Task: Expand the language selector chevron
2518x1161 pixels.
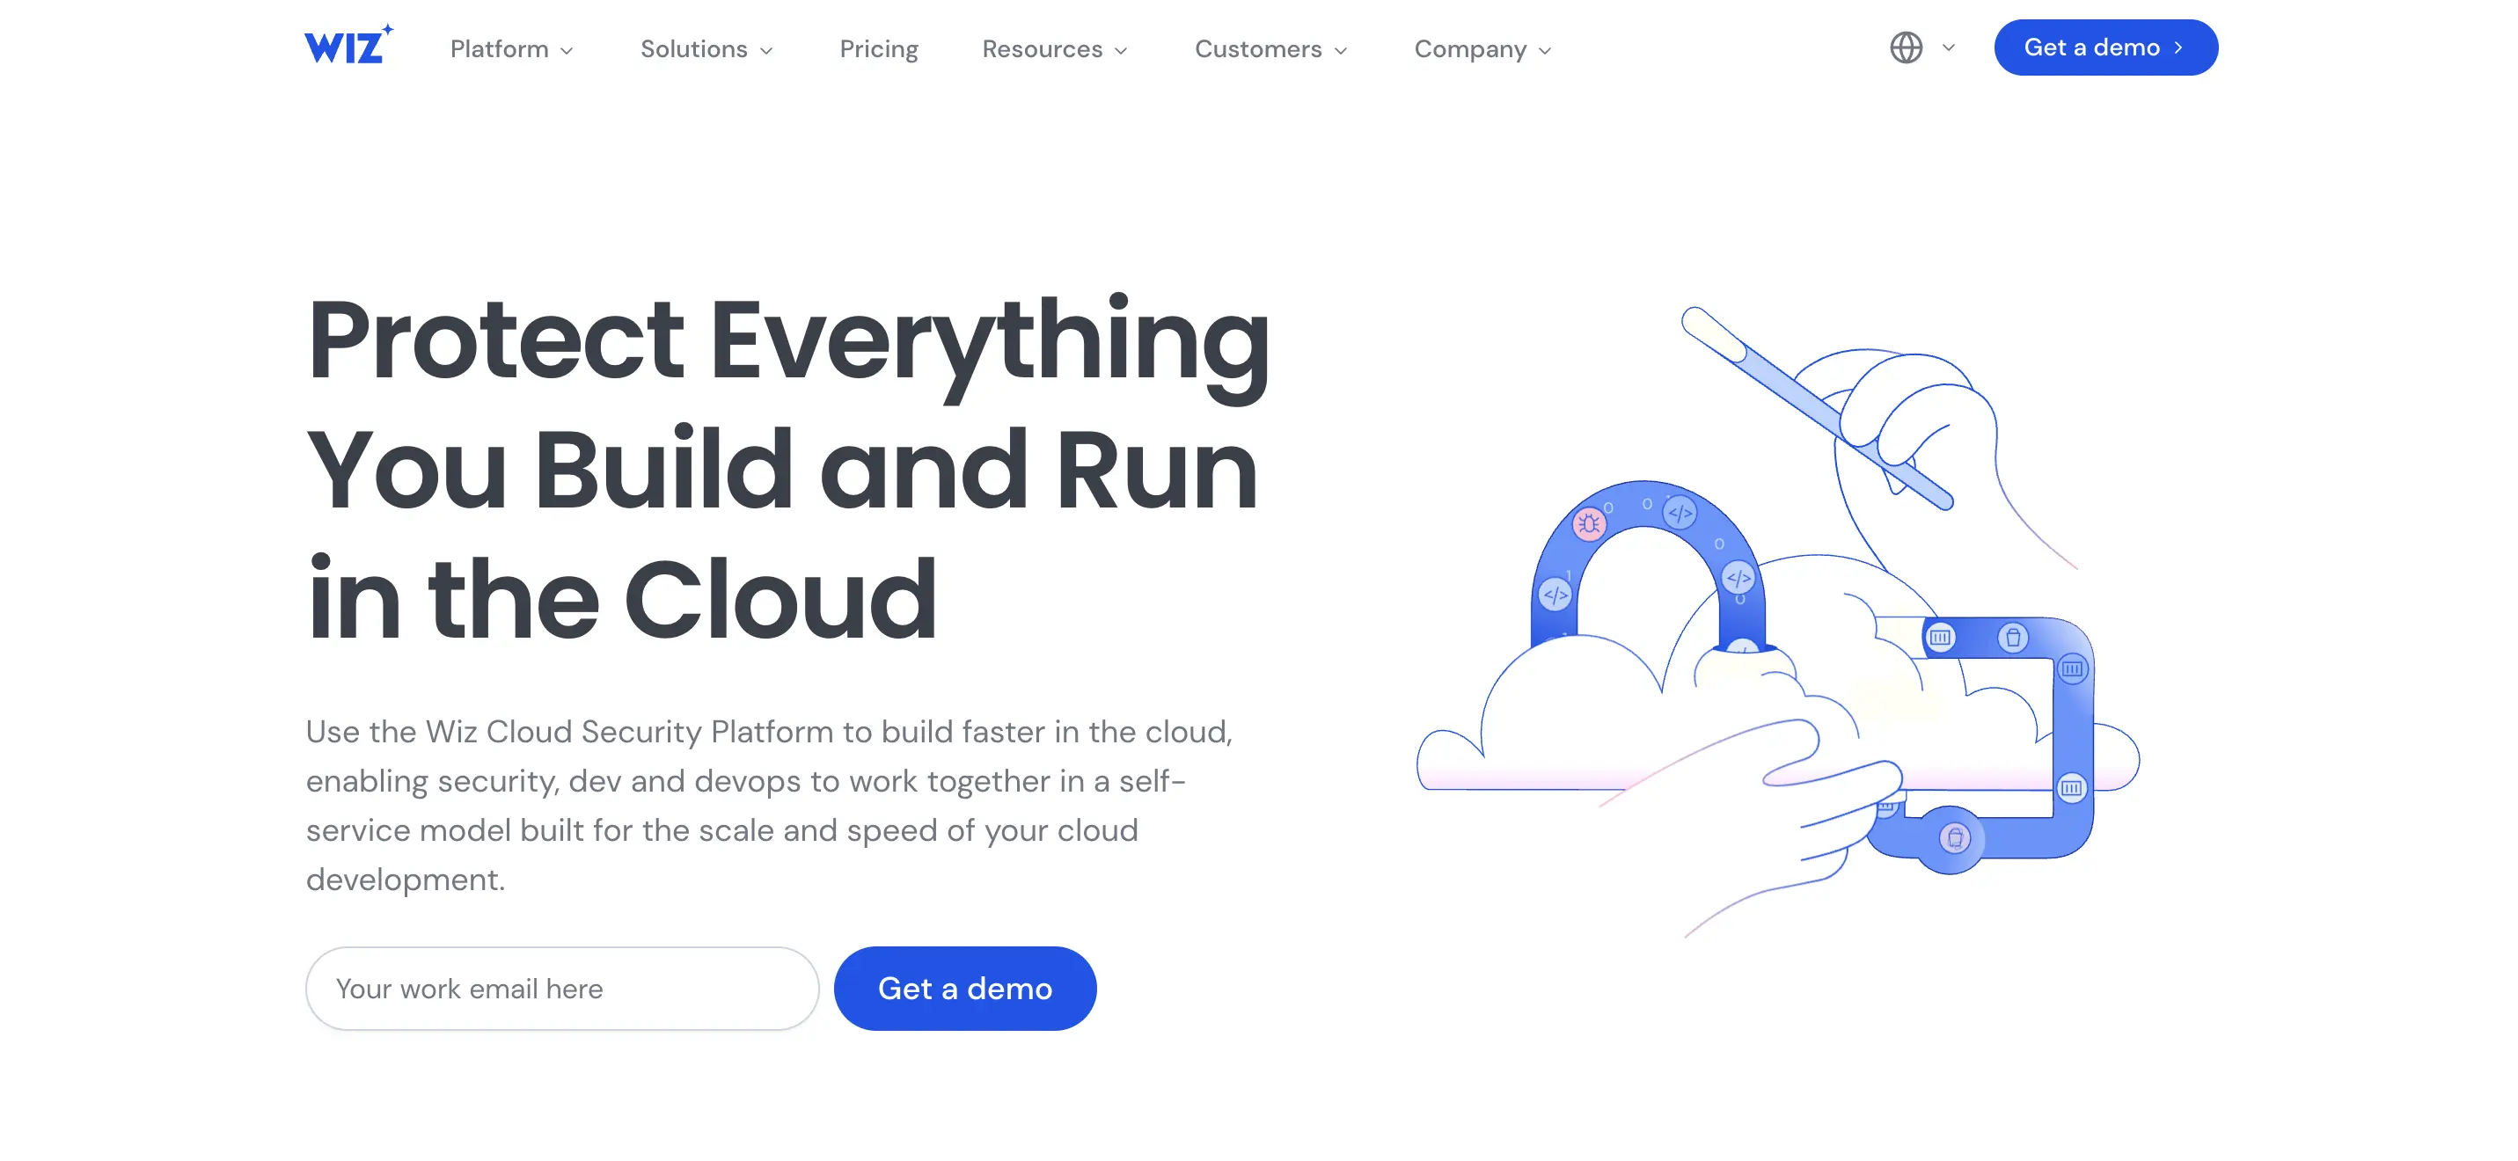Action: pos(1946,47)
